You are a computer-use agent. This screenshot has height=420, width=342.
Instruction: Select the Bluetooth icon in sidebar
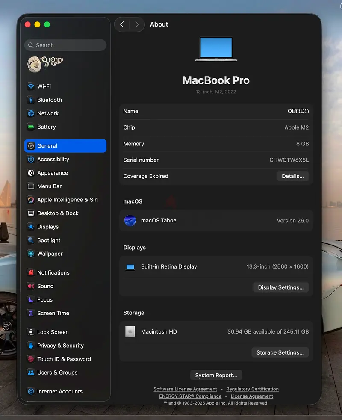(31, 100)
